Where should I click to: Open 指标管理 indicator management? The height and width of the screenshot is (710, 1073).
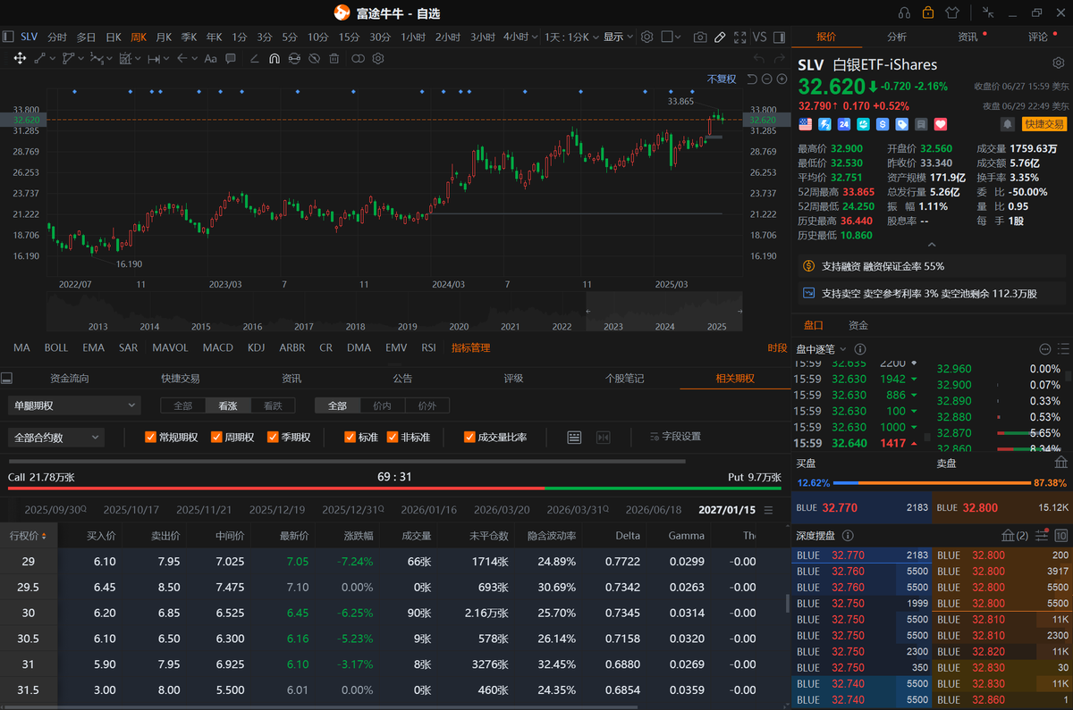[470, 347]
